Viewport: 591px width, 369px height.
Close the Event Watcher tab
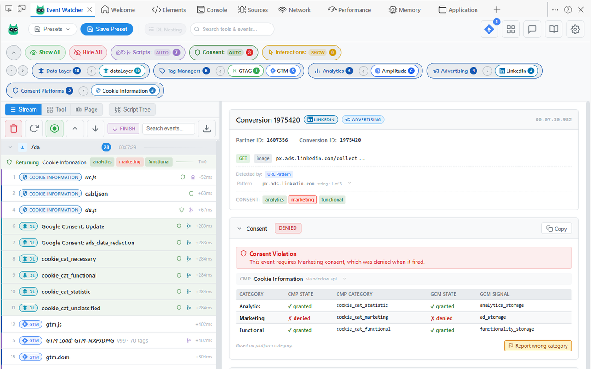tap(90, 10)
